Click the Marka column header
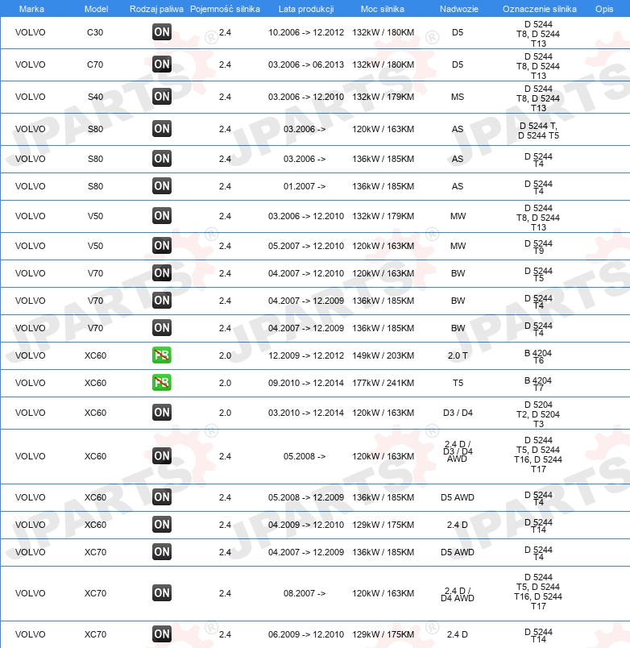The width and height of the screenshot is (630, 648). [x=31, y=9]
